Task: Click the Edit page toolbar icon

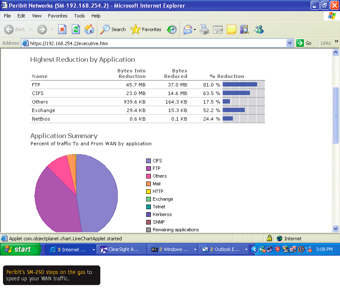Action: tap(218, 29)
